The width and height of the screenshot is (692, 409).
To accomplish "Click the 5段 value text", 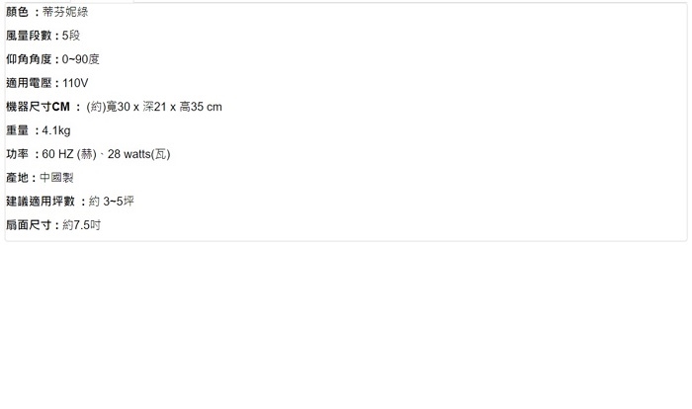I will [x=72, y=36].
